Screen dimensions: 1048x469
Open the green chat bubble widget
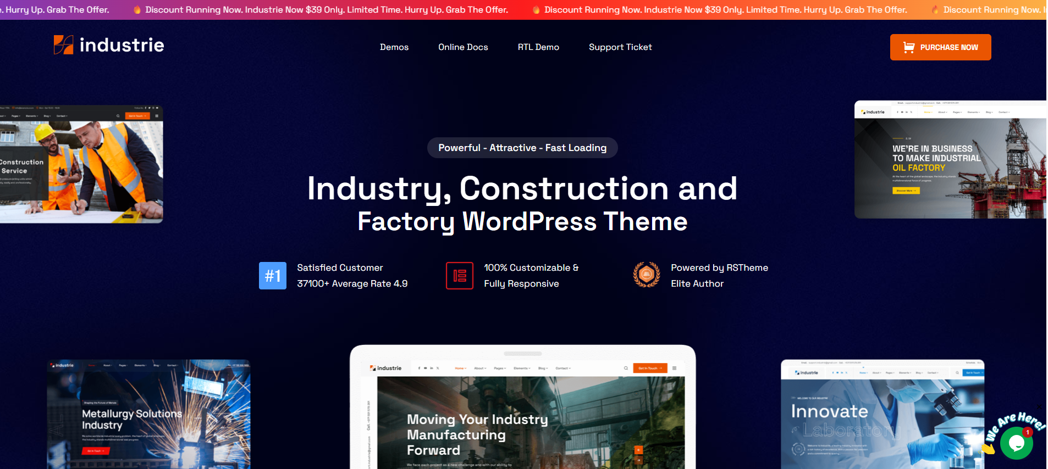[1016, 443]
